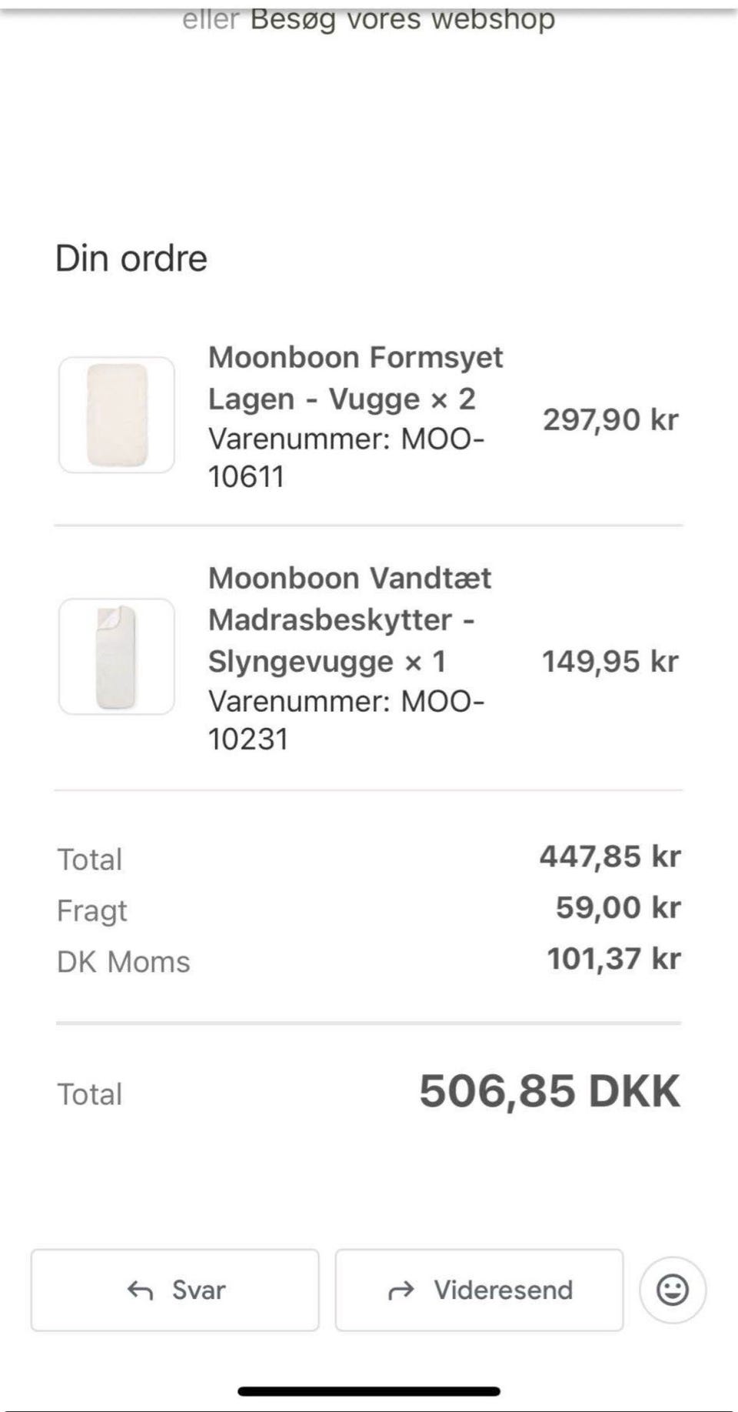Click the Besøg vores webshop link
Image resolution: width=738 pixels, height=1412 pixels.
402,18
